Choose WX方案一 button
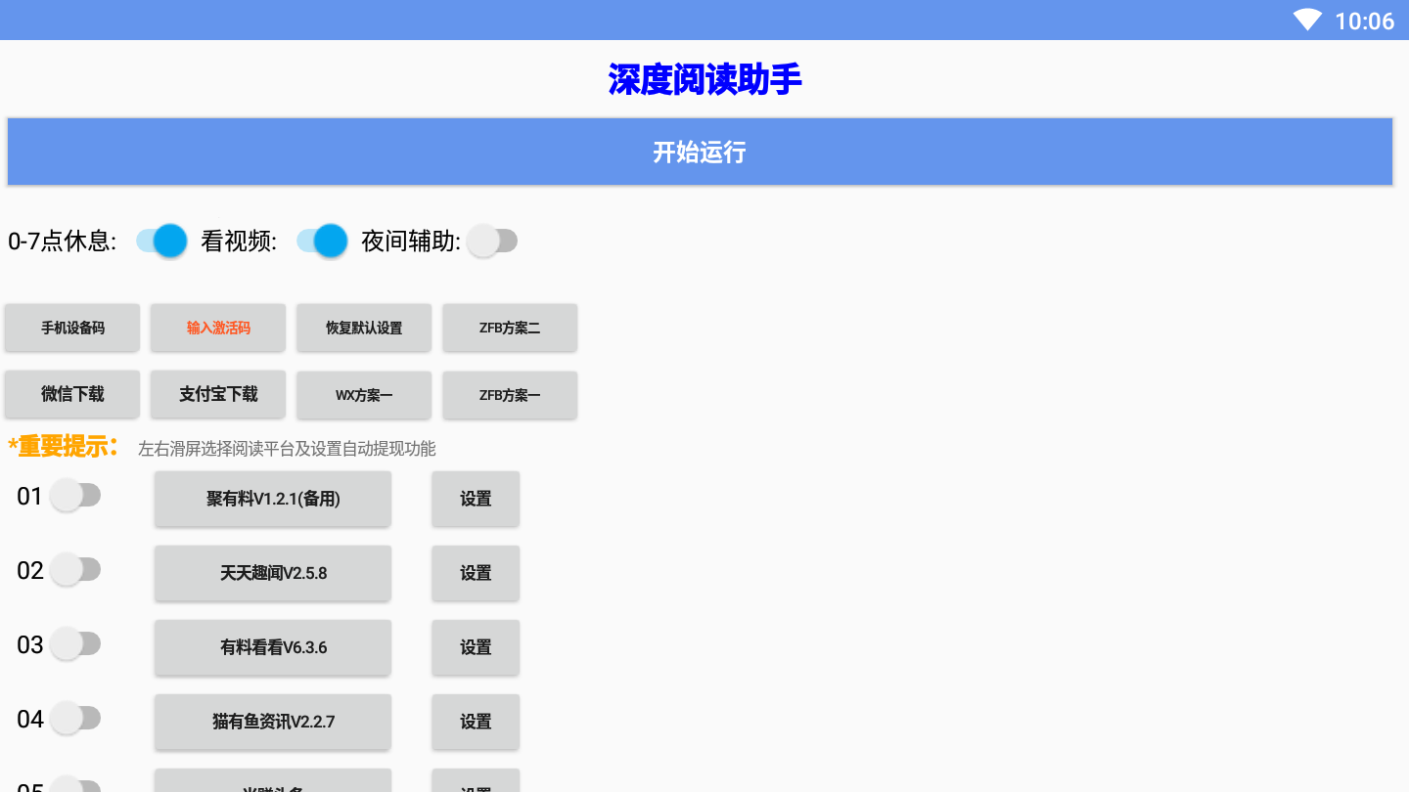1409x792 pixels. (x=364, y=395)
